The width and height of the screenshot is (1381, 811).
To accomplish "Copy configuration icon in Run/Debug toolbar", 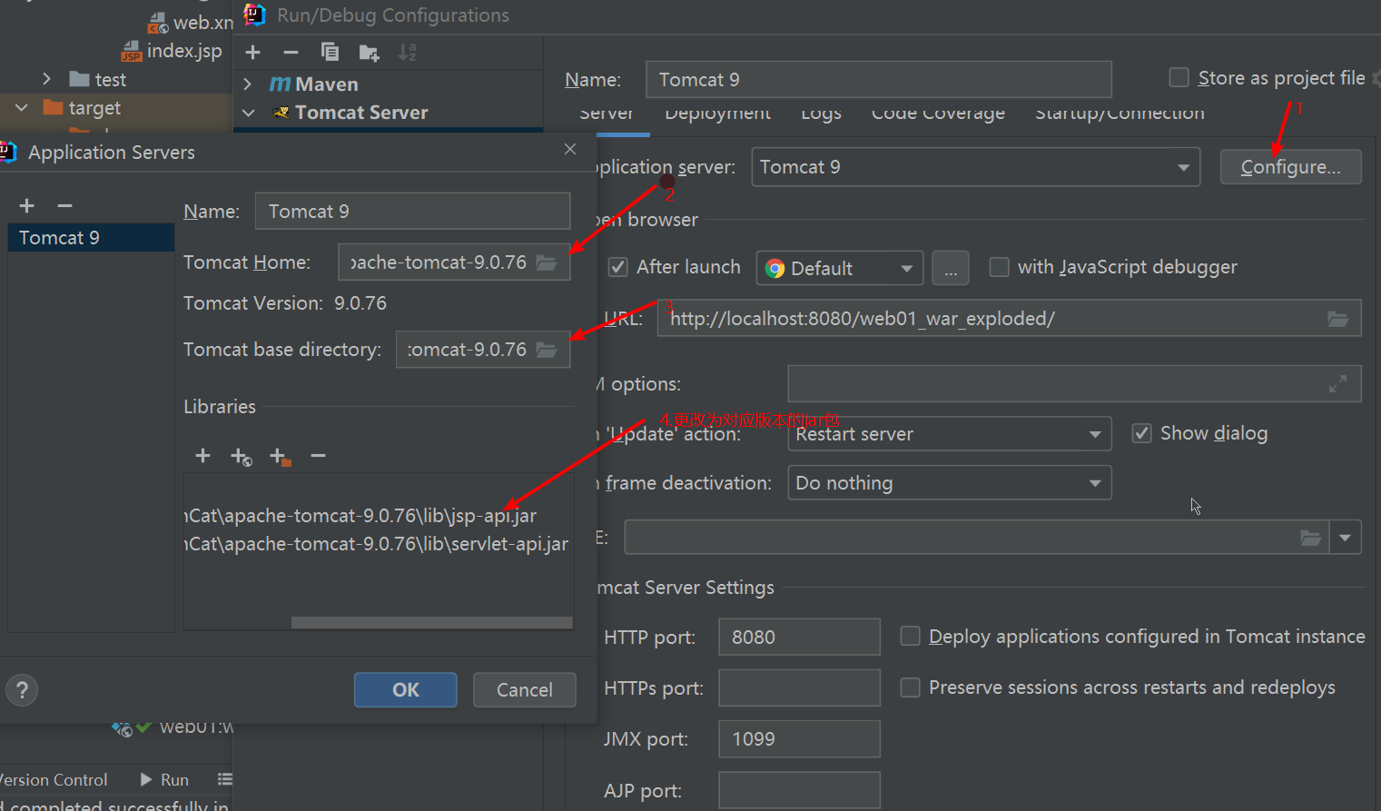I will point(330,53).
